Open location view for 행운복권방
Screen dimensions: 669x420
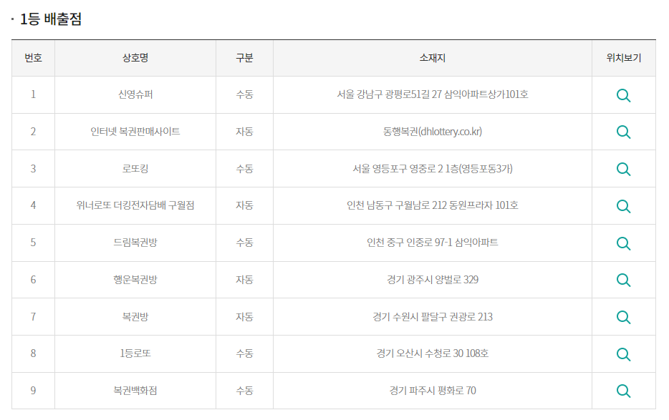pos(622,280)
